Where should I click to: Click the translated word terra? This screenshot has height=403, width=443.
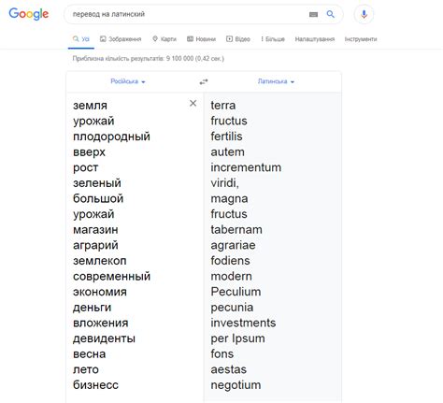223,106
